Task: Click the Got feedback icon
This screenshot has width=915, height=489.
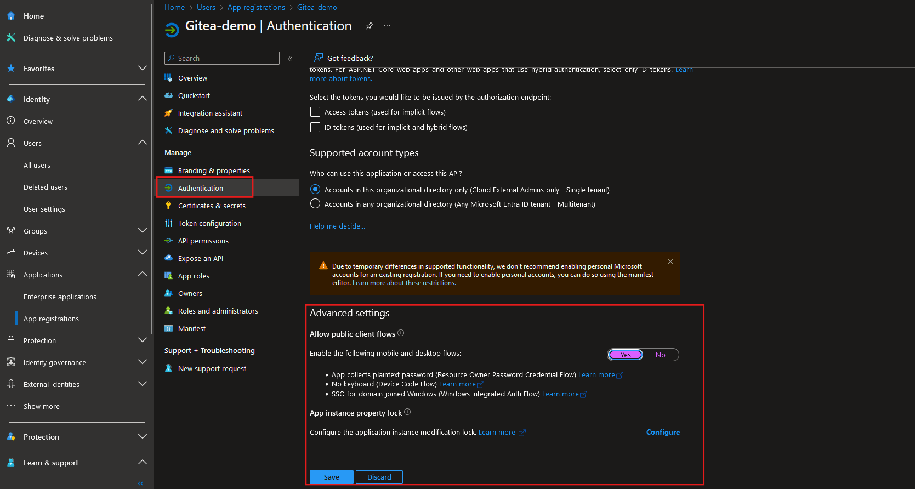Action: [x=319, y=58]
